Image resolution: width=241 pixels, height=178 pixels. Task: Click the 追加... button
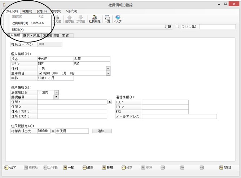click(x=102, y=131)
